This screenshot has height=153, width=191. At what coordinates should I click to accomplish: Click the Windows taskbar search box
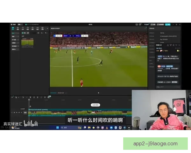pos(71,127)
